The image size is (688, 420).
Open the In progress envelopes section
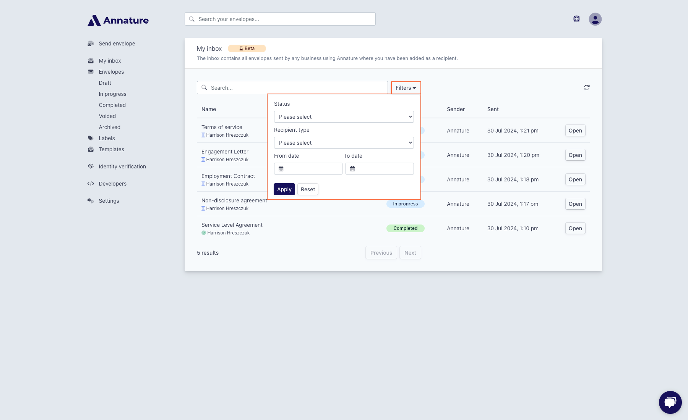112,94
